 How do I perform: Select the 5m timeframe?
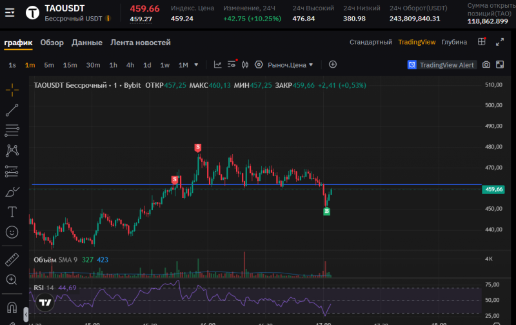pos(49,65)
